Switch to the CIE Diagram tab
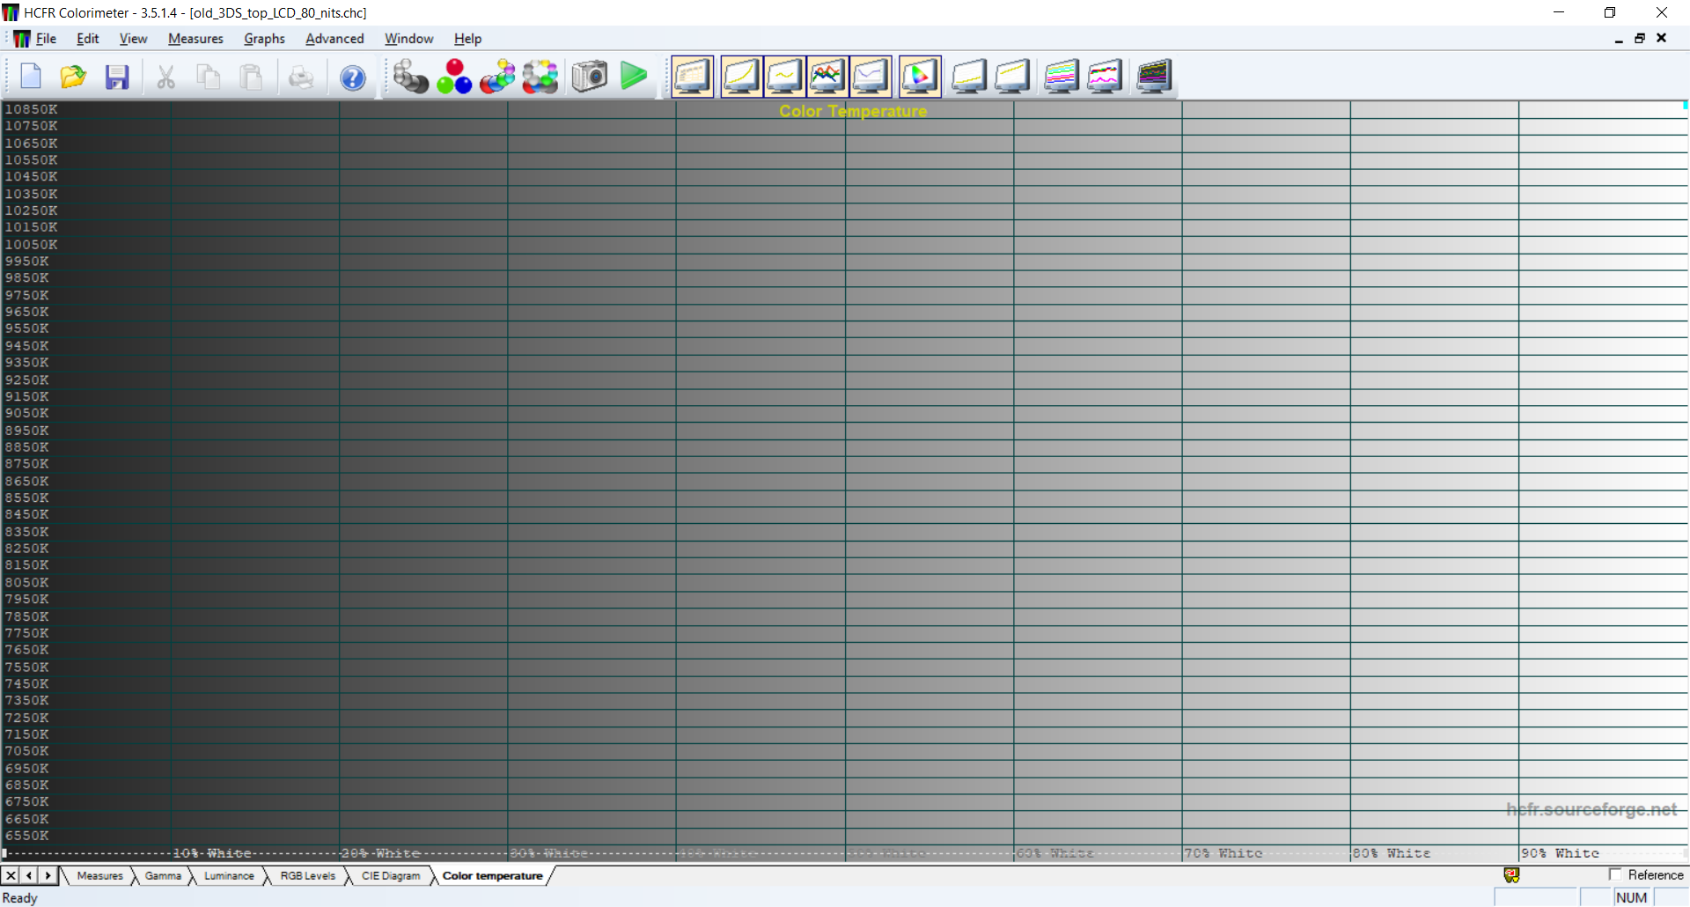Viewport: 1690px width, 907px height. point(391,876)
